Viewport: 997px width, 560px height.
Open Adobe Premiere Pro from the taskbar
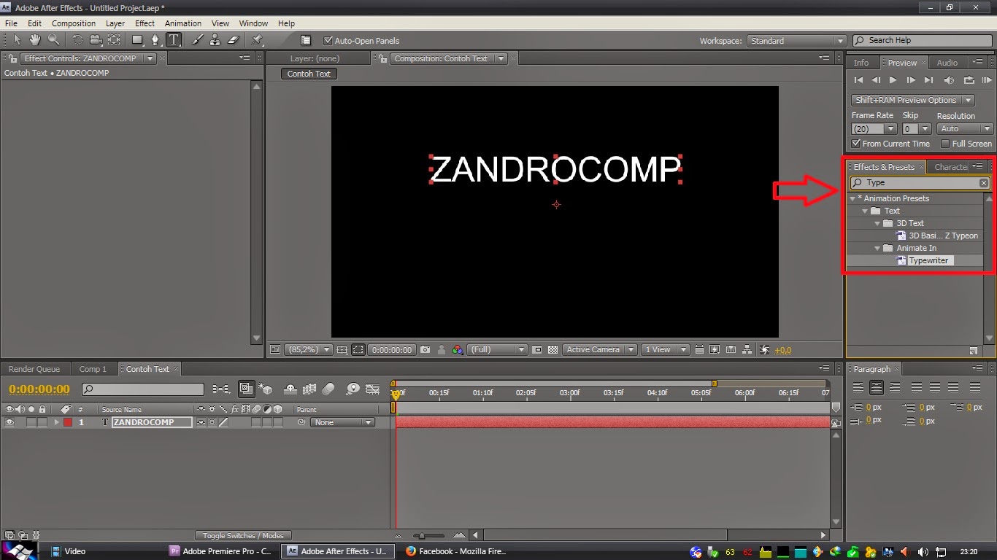click(220, 551)
